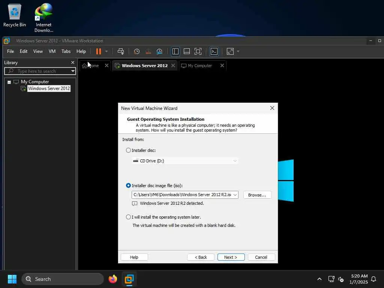Open the notifications bell icon
This screenshot has height=288, width=384.
[373, 279]
